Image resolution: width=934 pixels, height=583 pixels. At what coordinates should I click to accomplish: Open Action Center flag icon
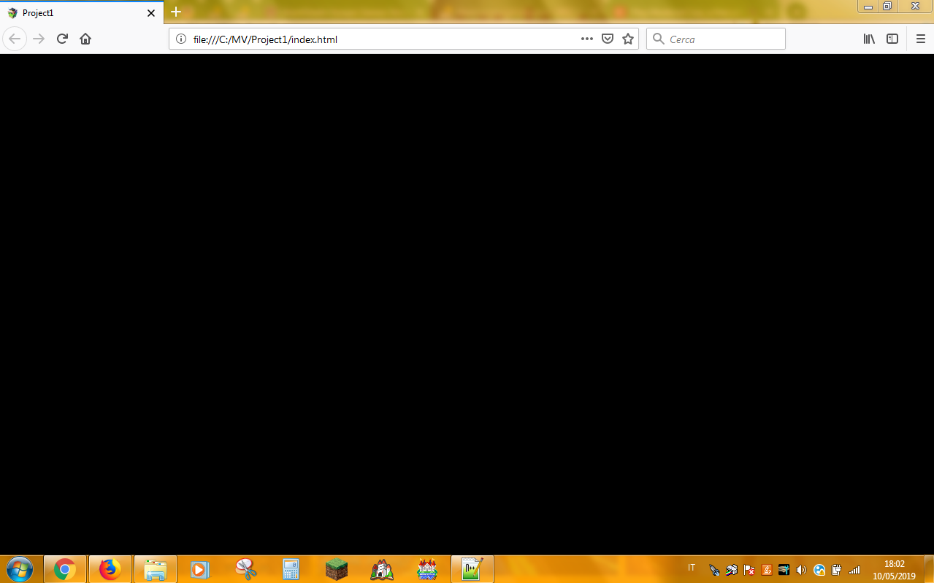click(749, 570)
